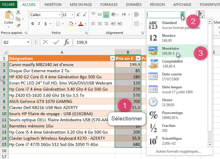The width and height of the screenshot is (220, 159).
Task: Toggle italic I formatting
Action: point(39,24)
